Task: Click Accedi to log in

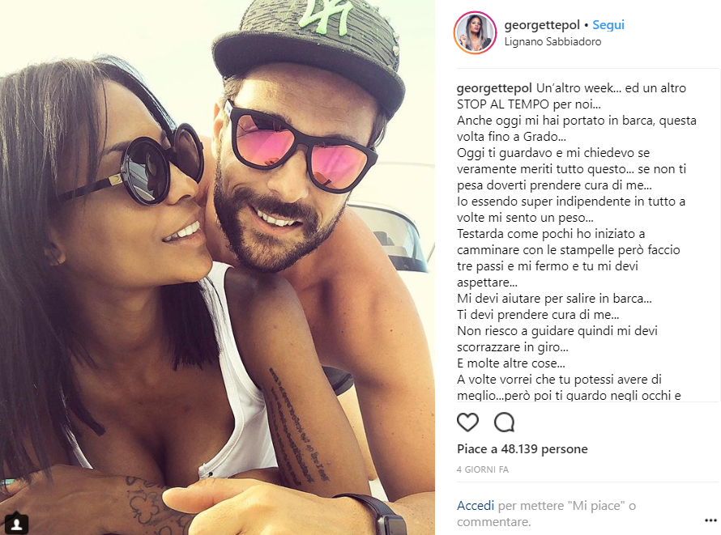Action: pyautogui.click(x=476, y=506)
